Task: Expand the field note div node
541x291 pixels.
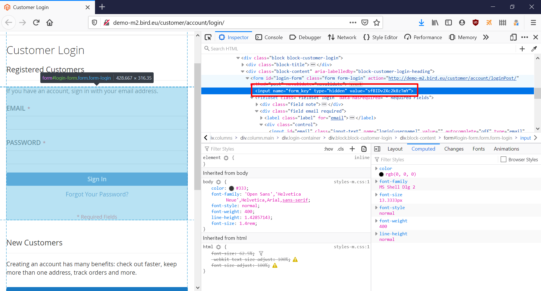Action: [257, 104]
